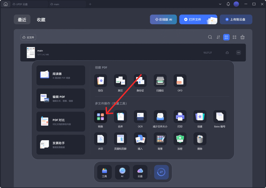Expand the title bar dropdown arrow
Image resolution: width=266 pixels, height=188 pixels.
[220, 4]
